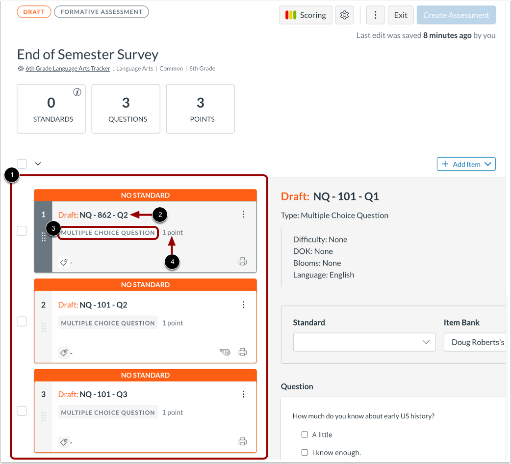Click the winged icon on question NQ - 101 - Q2
This screenshot has height=464, width=511.
(225, 352)
